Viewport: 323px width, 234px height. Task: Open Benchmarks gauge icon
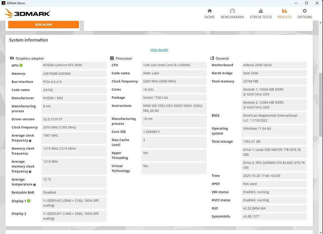tap(232, 11)
